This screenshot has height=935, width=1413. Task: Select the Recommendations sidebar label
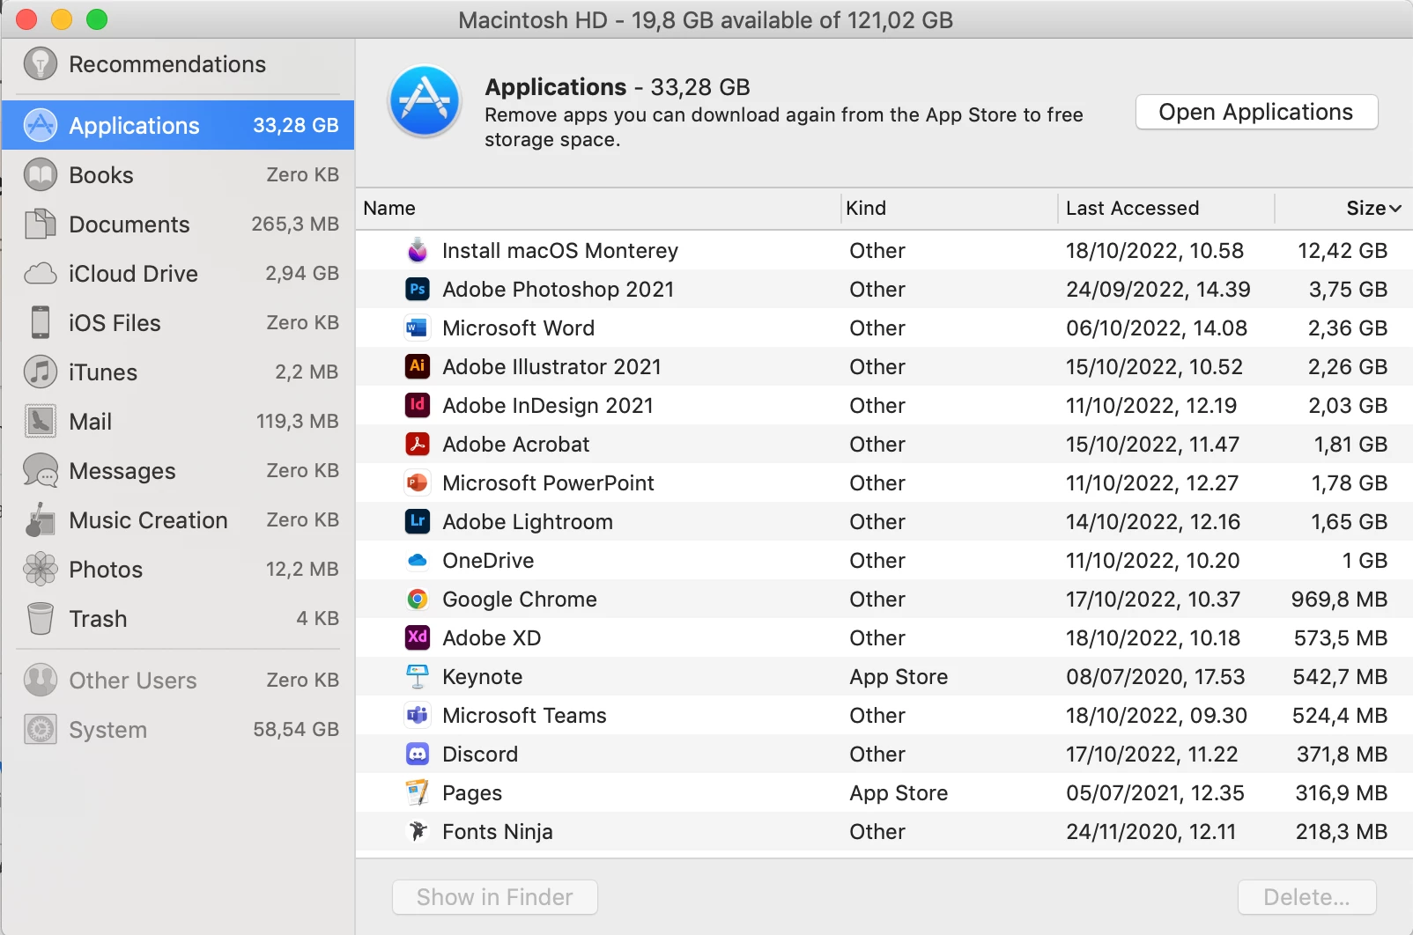point(167,64)
